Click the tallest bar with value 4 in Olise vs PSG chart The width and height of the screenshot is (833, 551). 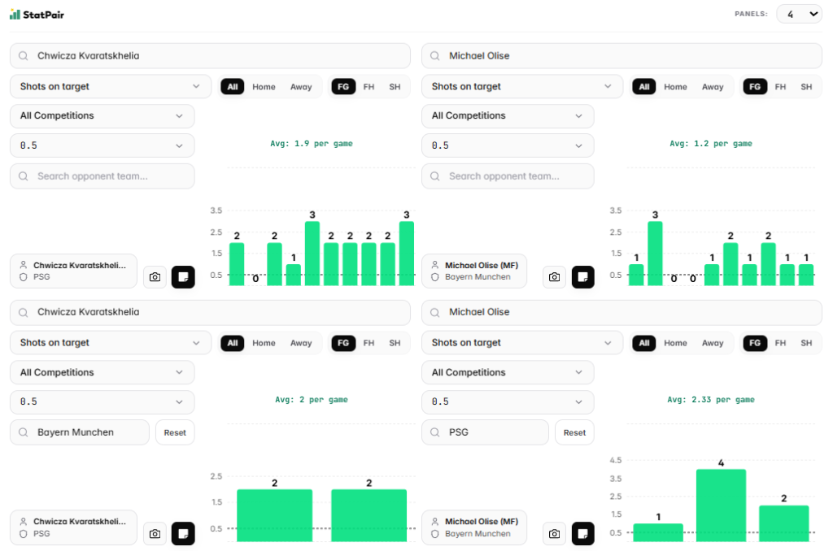pyautogui.click(x=720, y=505)
